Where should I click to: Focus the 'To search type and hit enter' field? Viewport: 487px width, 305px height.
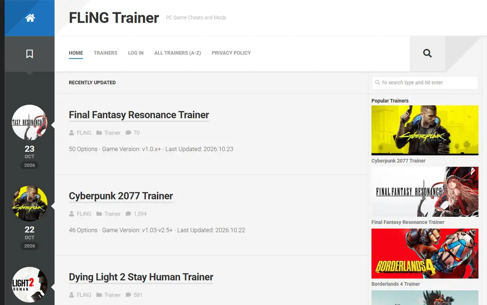[x=425, y=83]
